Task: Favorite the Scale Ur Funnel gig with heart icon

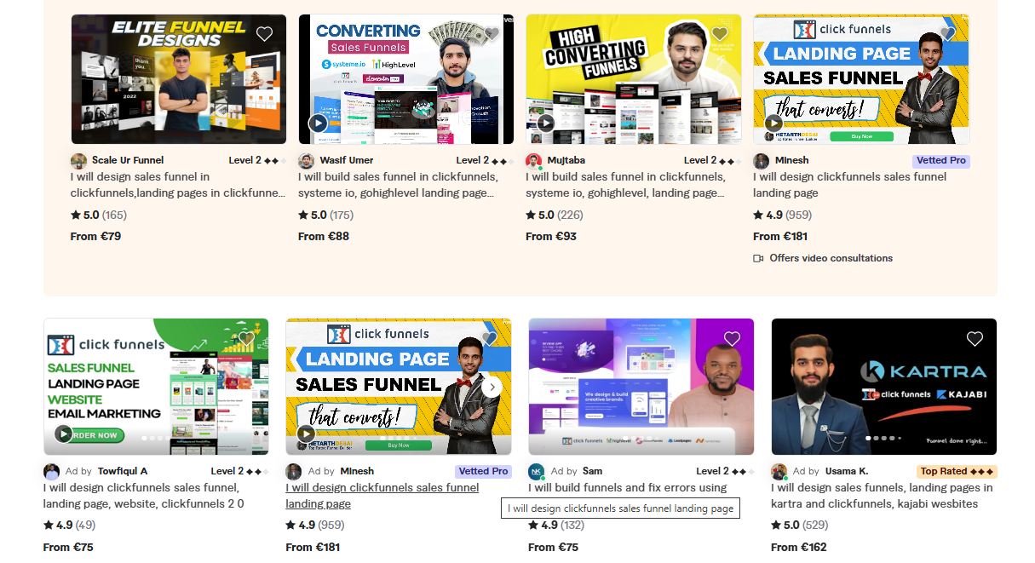Action: point(264,34)
